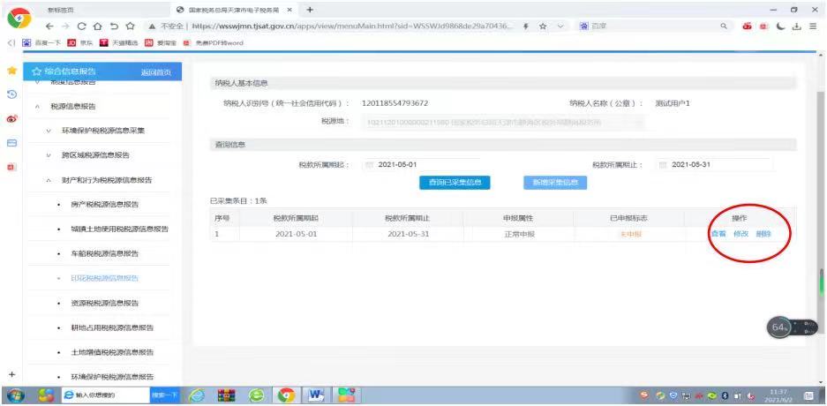
Task: Open the history clock icon in the sidebar
Action: pos(11,94)
